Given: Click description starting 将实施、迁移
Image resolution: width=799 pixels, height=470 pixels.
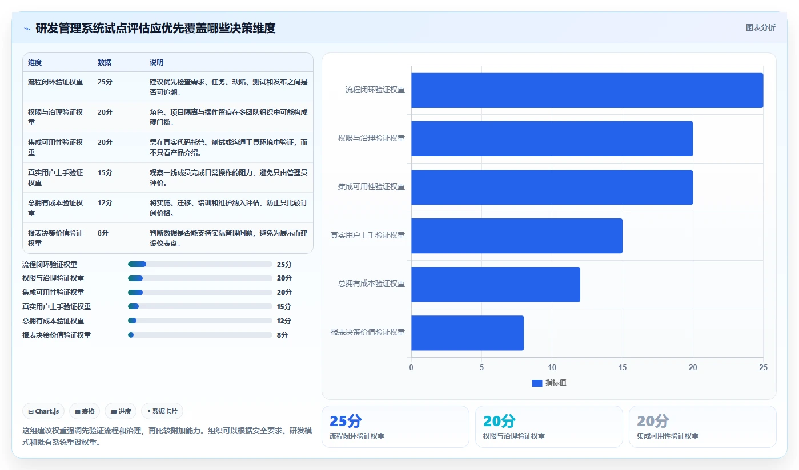Looking at the screenshot, I should tap(228, 208).
